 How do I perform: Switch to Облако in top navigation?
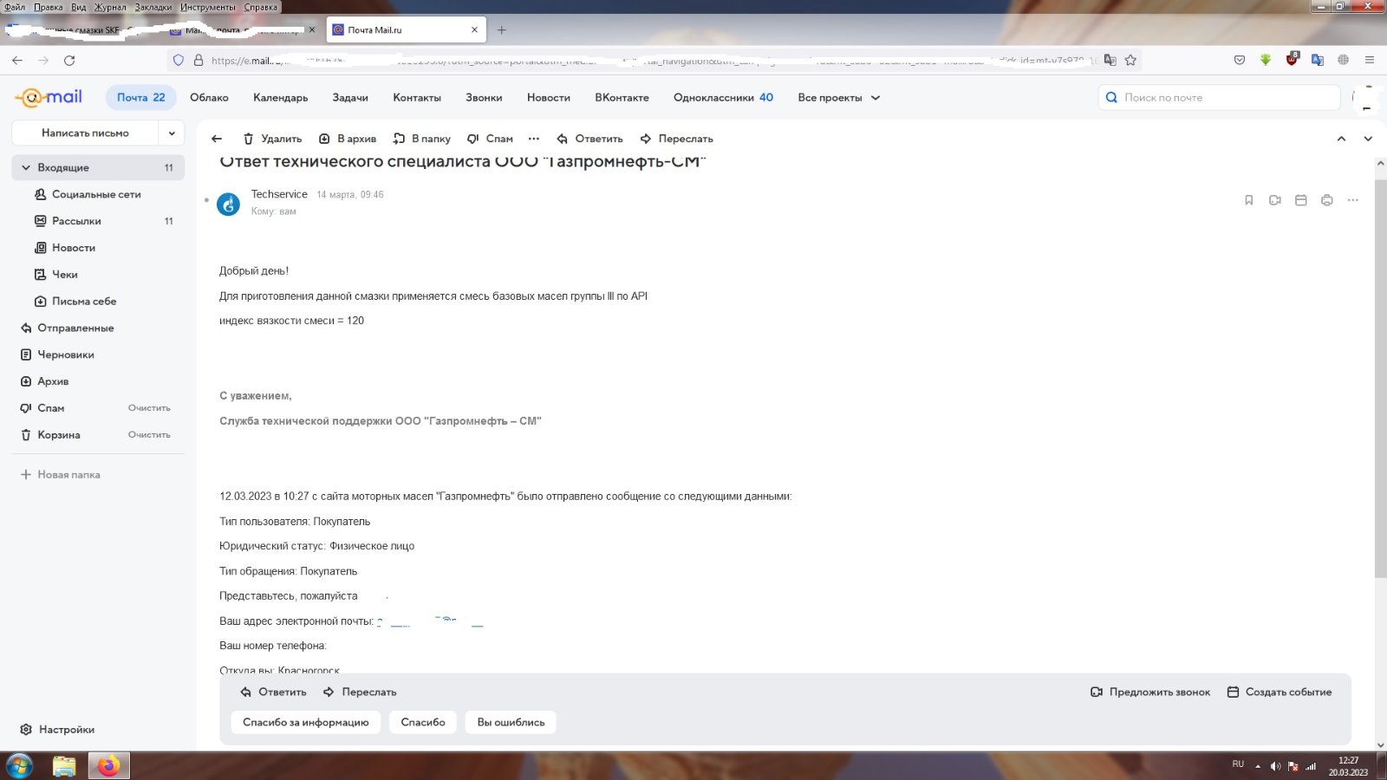pyautogui.click(x=209, y=98)
